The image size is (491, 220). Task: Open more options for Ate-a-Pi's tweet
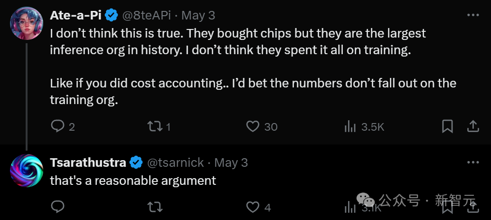pyautogui.click(x=473, y=15)
